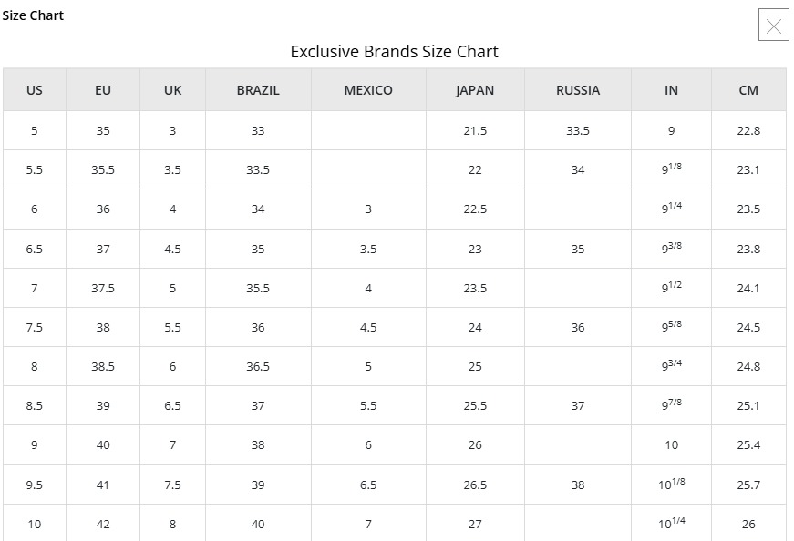
Task: Select the IN column header
Action: [x=672, y=90]
